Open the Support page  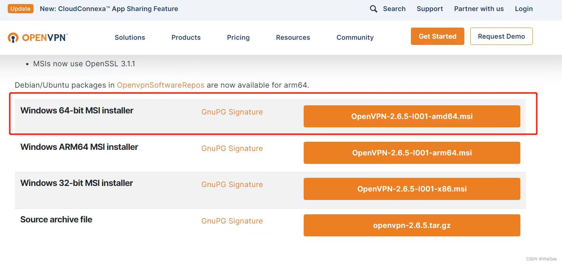point(430,9)
